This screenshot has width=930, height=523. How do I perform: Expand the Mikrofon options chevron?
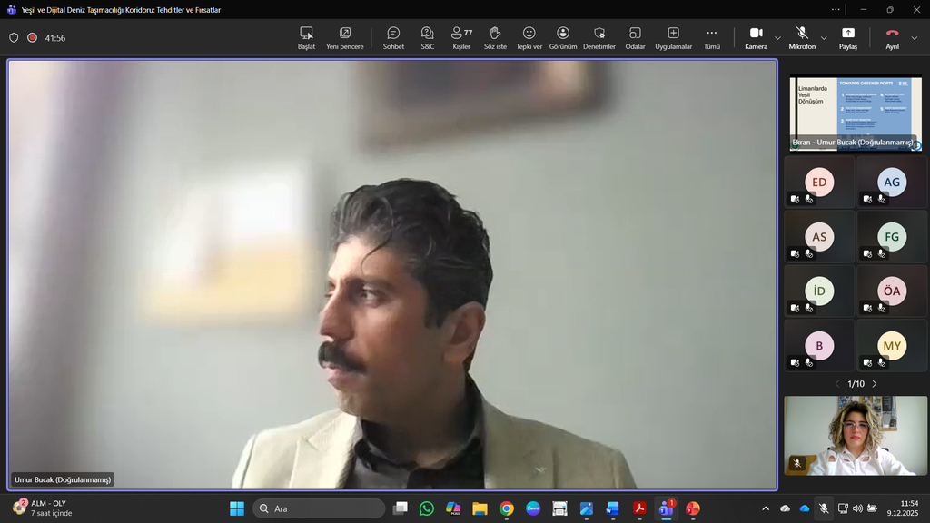pyautogui.click(x=824, y=38)
